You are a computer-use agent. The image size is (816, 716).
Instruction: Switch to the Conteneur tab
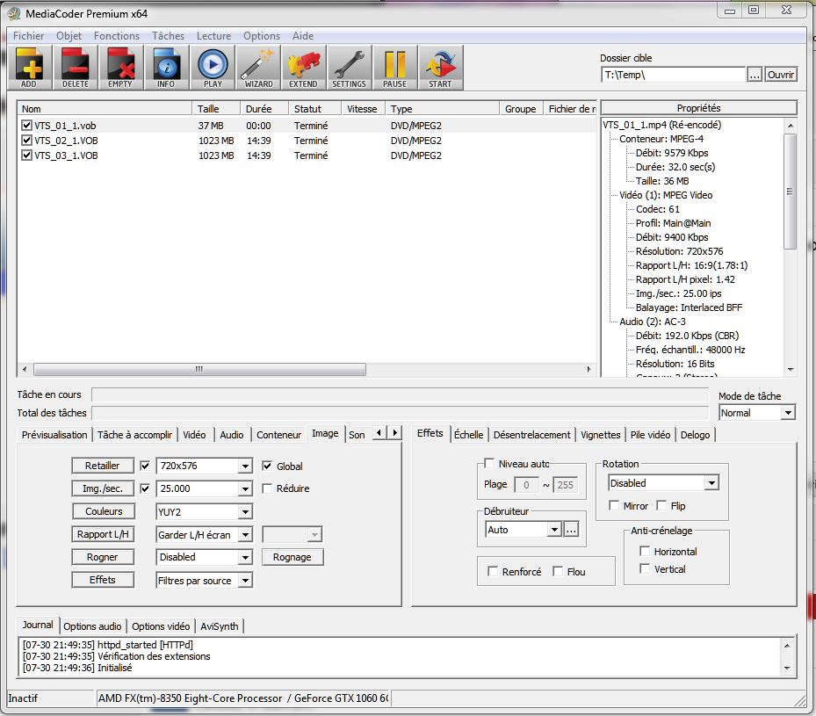tap(279, 435)
